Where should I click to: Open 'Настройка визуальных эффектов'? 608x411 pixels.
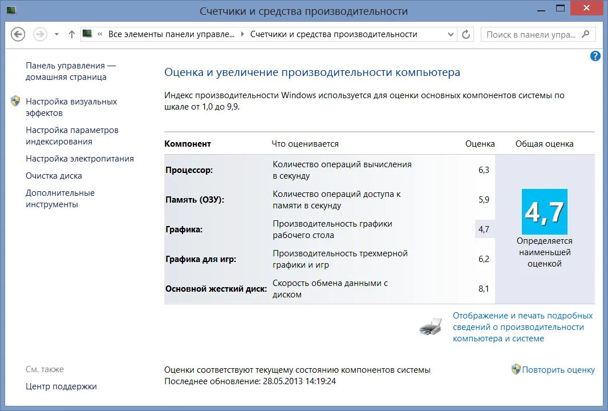71,107
